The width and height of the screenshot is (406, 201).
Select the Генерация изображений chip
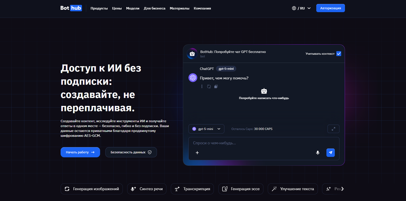pos(92,189)
